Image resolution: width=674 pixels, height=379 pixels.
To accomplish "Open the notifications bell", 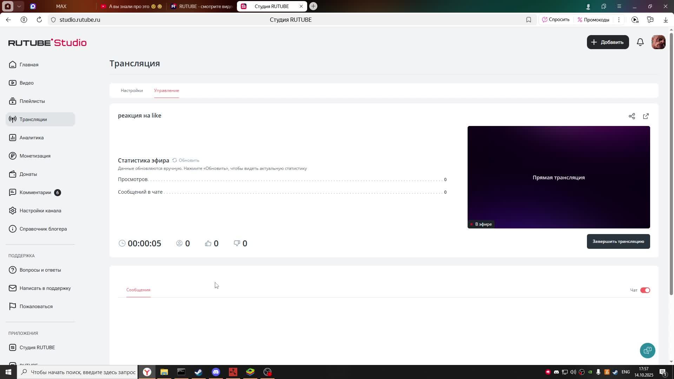I will 640,42.
